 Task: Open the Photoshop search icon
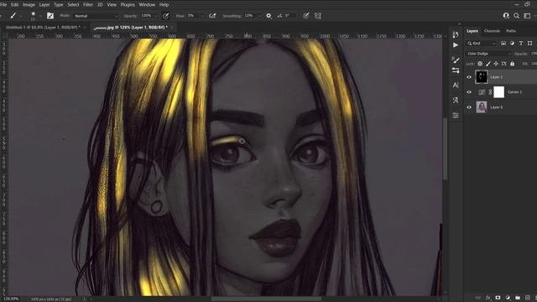[517, 16]
